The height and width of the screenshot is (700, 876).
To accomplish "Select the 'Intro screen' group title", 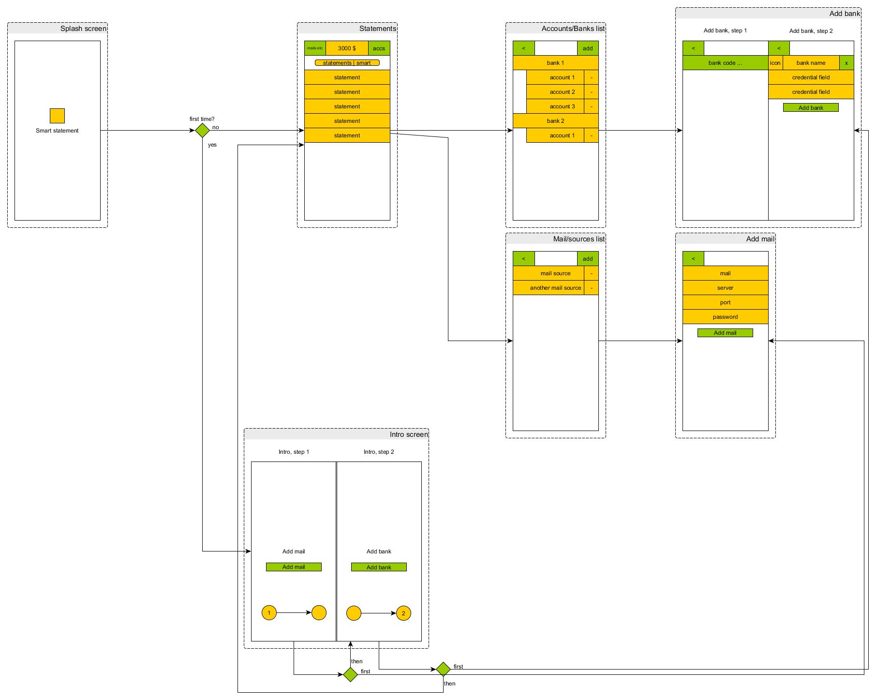I will tap(409, 434).
